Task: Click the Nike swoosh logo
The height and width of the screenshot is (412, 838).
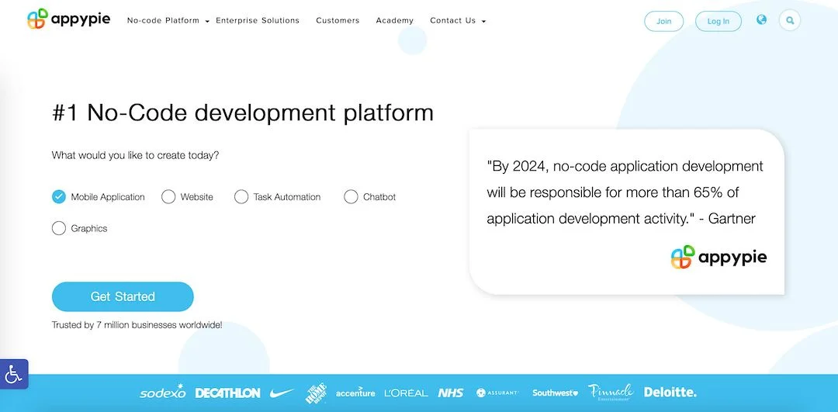Action: 282,393
